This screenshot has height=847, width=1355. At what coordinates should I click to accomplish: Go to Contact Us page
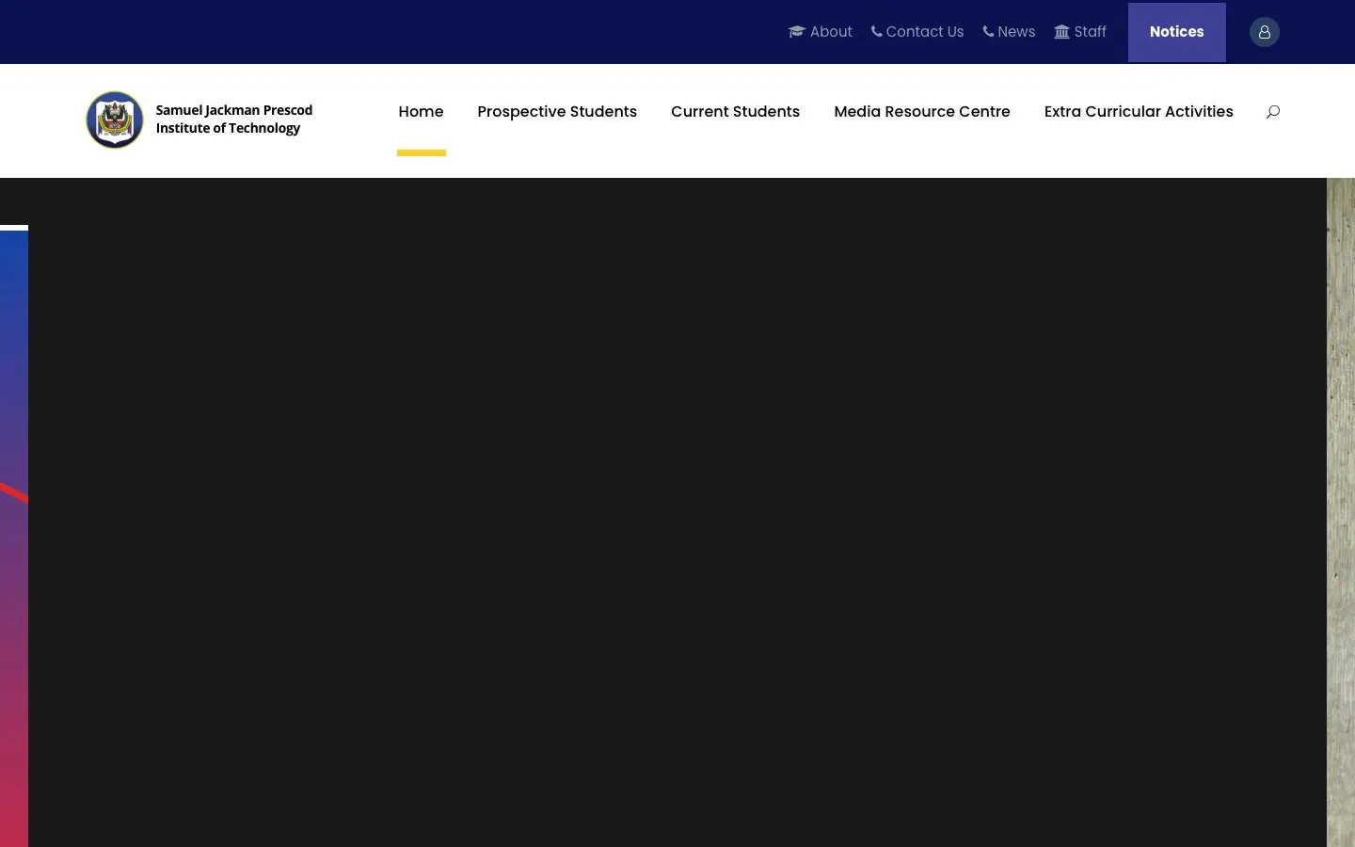point(925,32)
